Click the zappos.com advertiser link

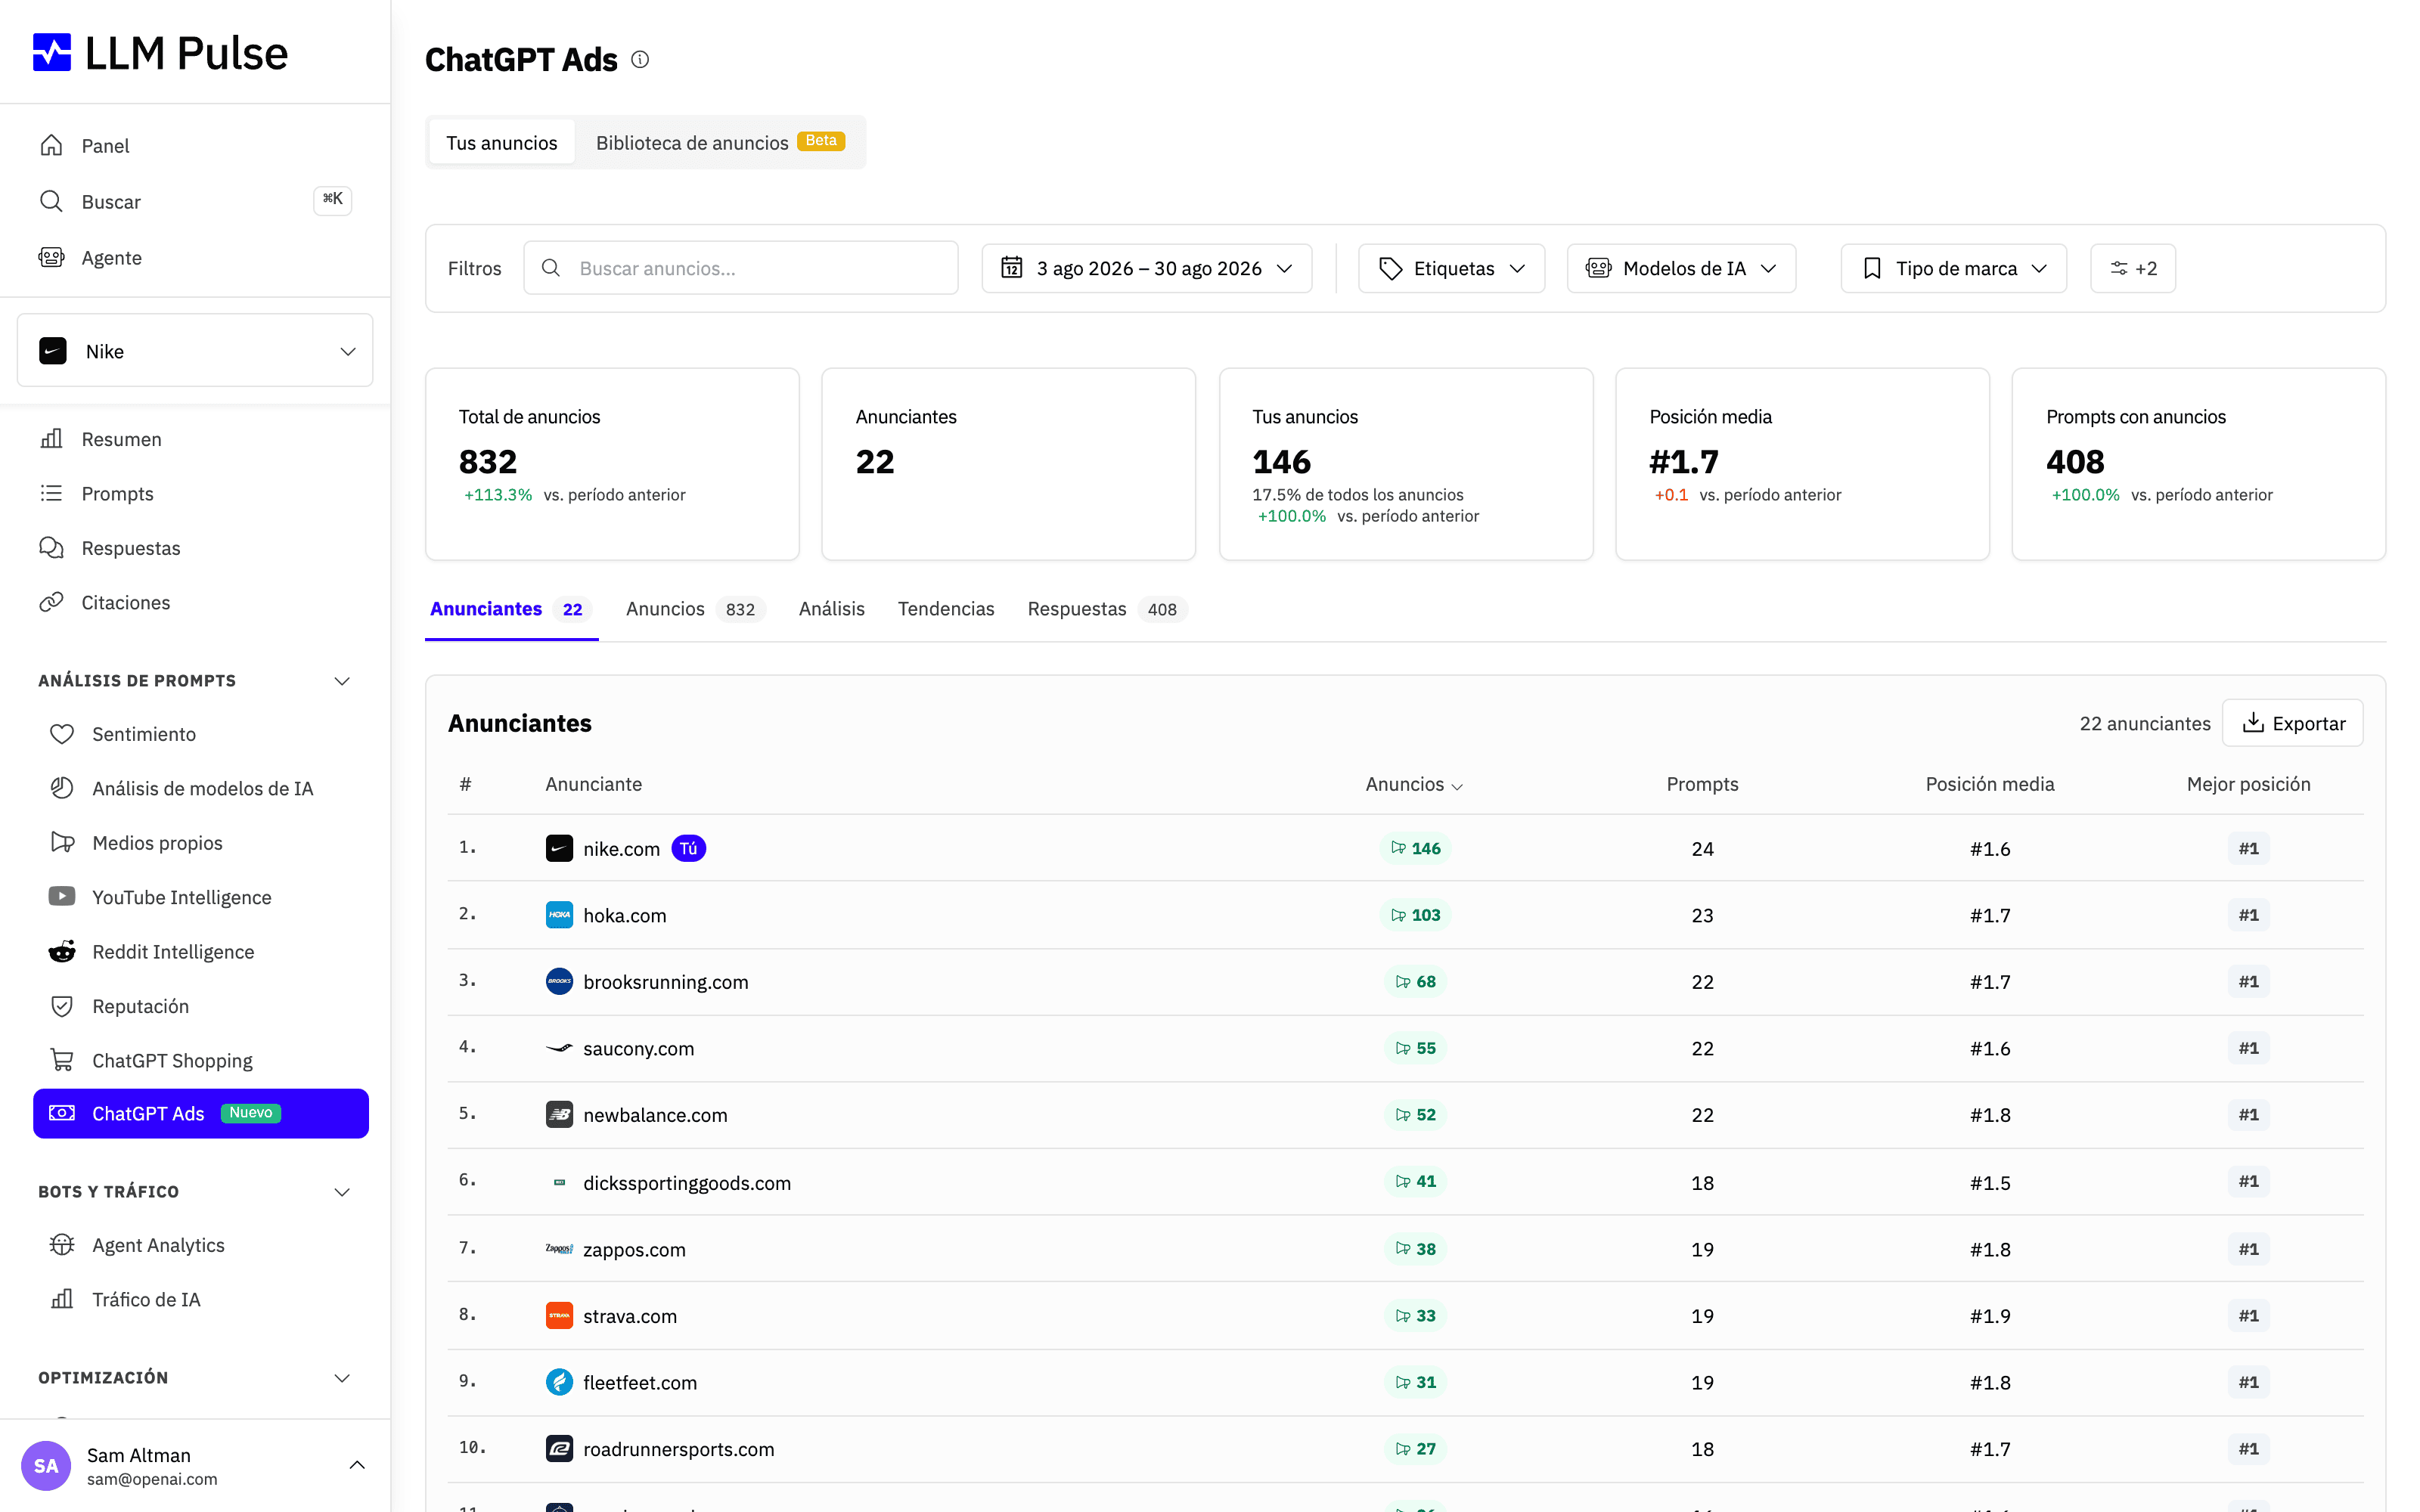[634, 1249]
